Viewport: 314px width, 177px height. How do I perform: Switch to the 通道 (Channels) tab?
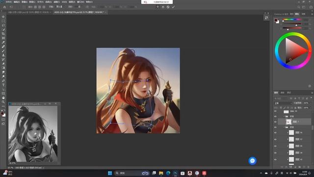coord(283,93)
